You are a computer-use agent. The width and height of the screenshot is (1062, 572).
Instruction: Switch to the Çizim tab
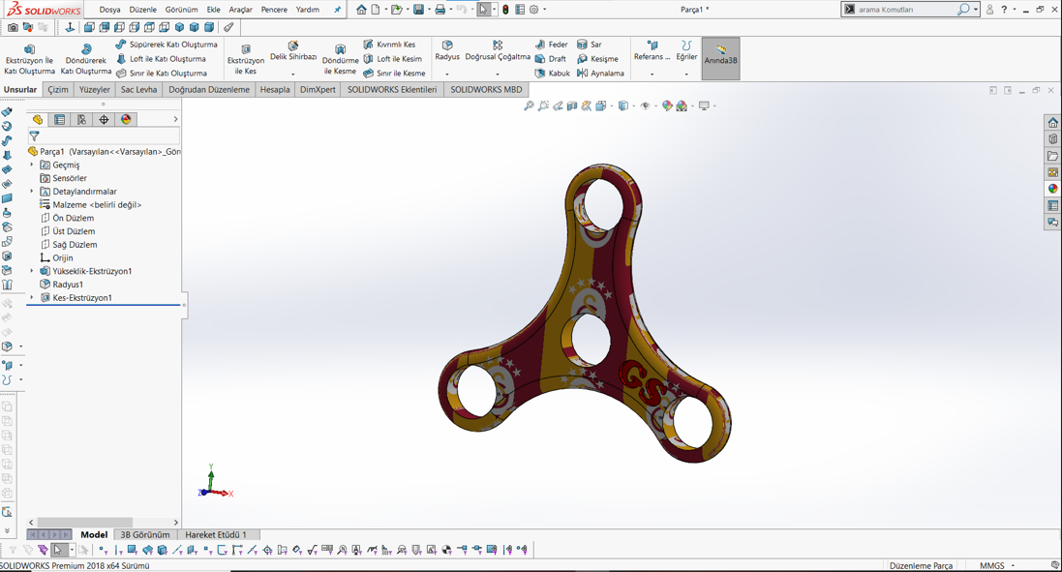57,89
